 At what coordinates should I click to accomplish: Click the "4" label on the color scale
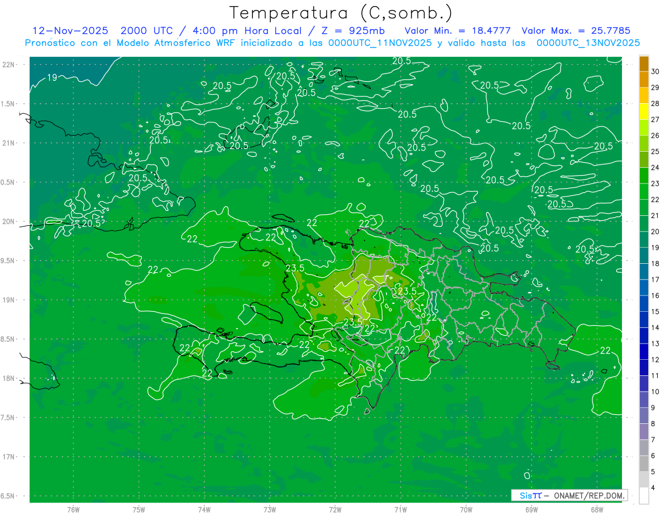pyautogui.click(x=654, y=488)
